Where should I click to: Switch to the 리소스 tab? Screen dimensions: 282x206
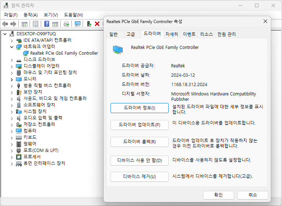[x=207, y=34]
